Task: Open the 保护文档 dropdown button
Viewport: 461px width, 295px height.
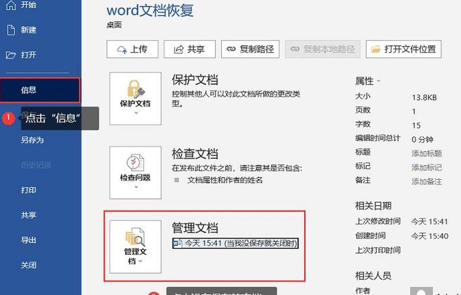Action: [135, 98]
